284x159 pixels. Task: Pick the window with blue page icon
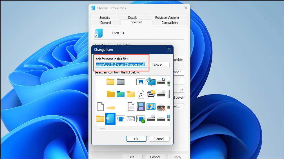pos(121,119)
